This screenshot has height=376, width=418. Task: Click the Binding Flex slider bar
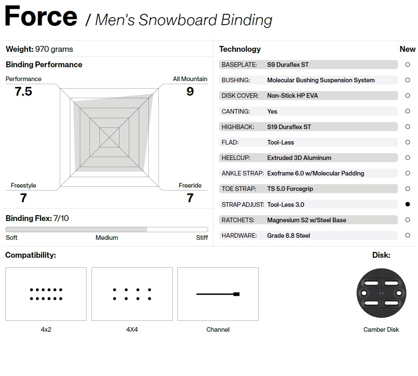[x=107, y=229]
